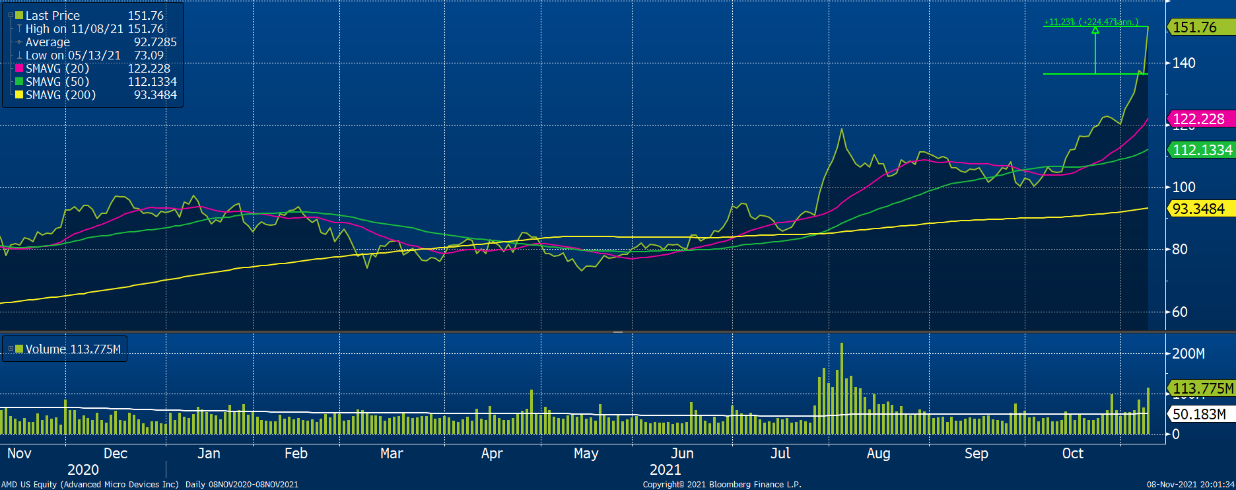Click the 60 price axis label
The image size is (1236, 490).
click(x=1180, y=312)
